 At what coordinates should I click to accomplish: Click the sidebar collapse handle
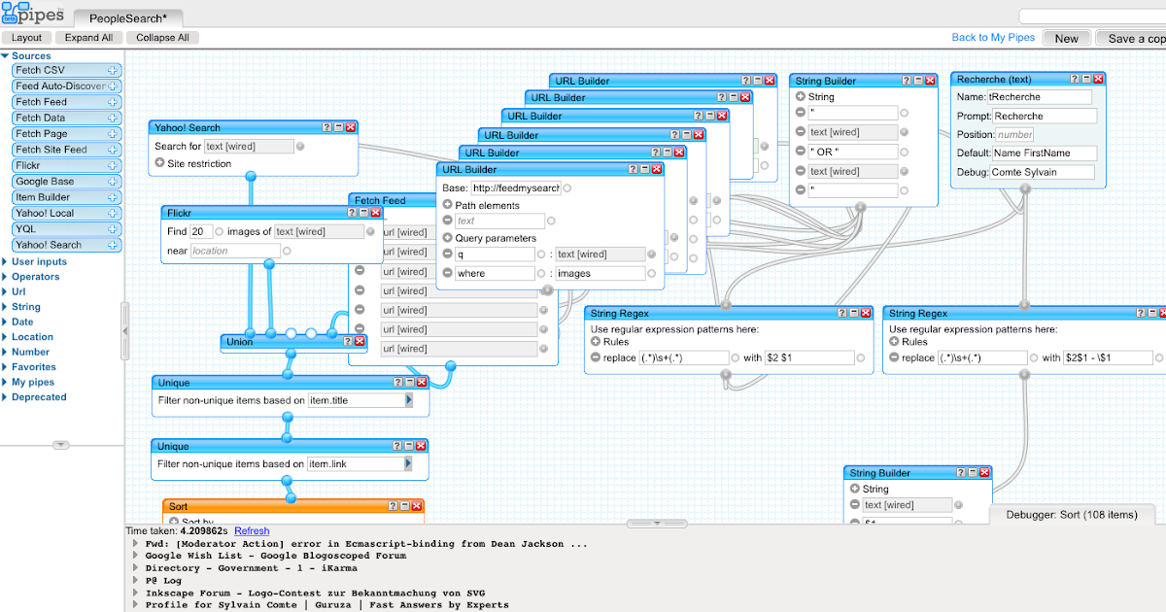(x=124, y=330)
